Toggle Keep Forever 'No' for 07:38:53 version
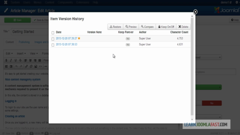 pos(128,45)
